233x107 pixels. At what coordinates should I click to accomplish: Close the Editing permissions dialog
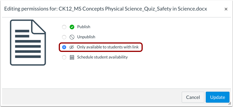pyautogui.click(x=226, y=9)
